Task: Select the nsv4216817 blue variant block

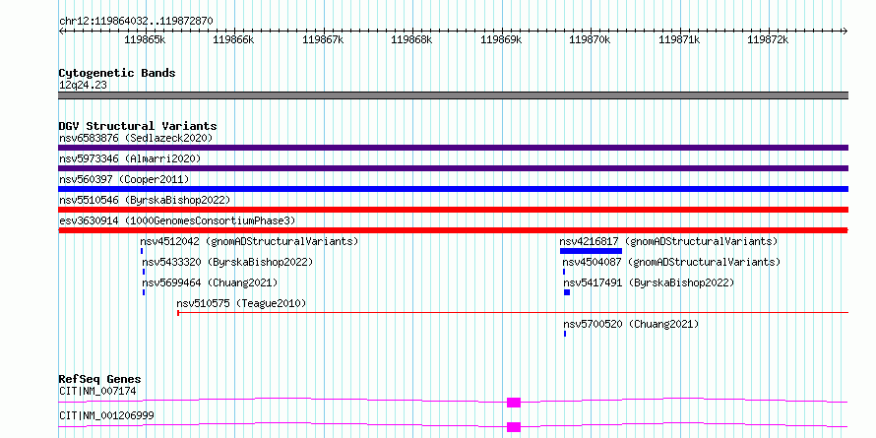Action: click(x=592, y=251)
